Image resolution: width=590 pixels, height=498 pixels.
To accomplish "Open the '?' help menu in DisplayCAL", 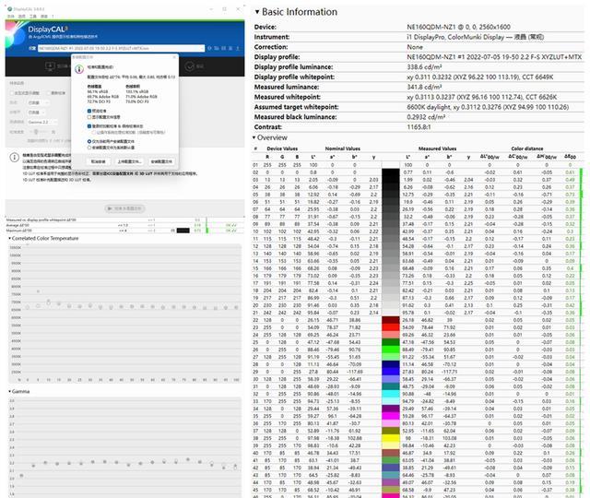I will [x=53, y=17].
